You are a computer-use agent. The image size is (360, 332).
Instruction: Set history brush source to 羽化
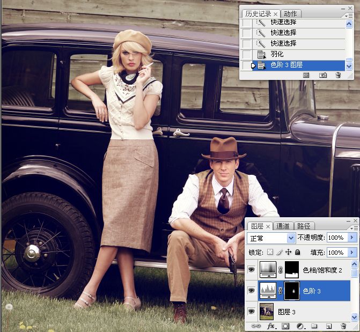click(247, 54)
